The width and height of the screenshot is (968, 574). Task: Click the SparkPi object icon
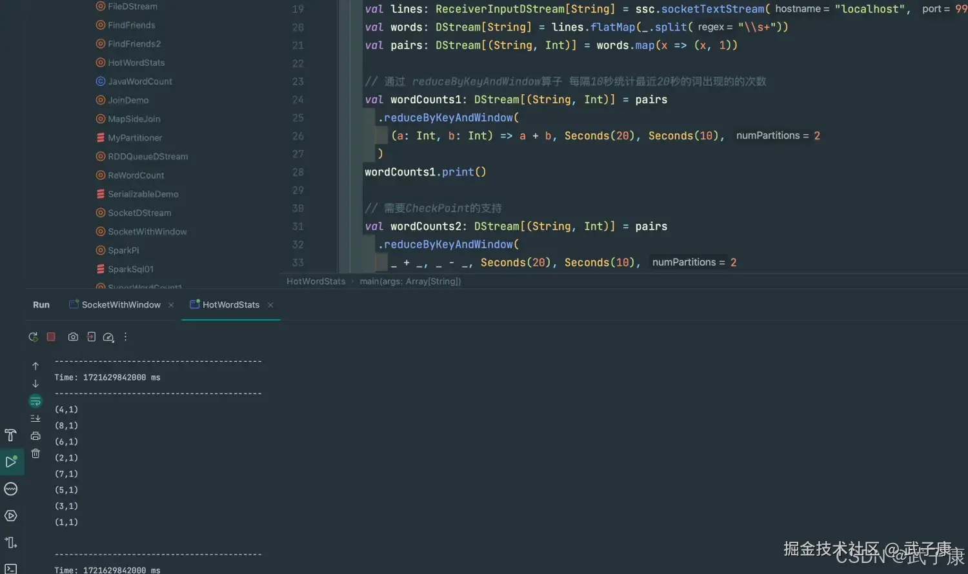[101, 250]
